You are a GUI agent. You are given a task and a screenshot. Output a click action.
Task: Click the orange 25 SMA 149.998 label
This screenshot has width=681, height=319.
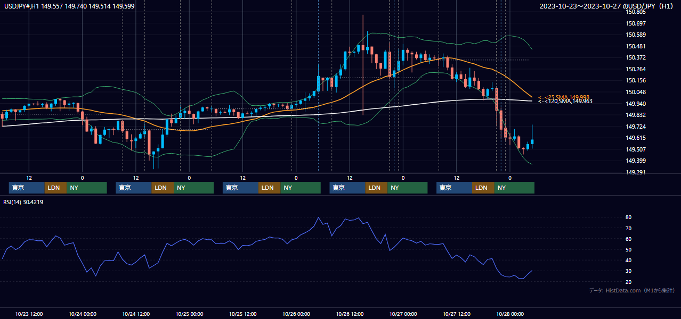pyautogui.click(x=563, y=97)
